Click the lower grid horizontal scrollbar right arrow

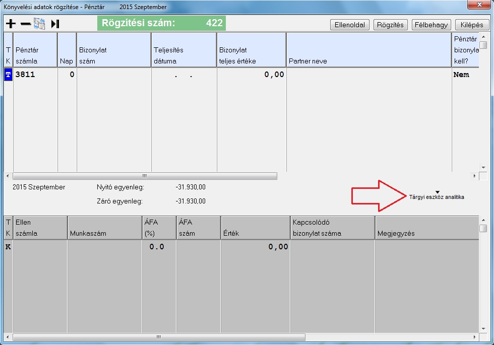point(474,337)
